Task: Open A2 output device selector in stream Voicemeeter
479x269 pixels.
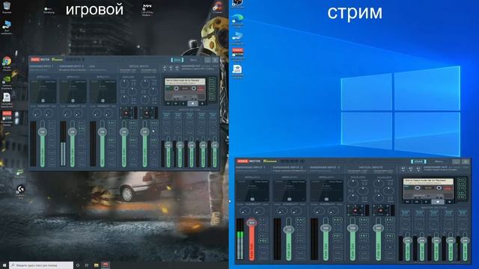Action: click(x=411, y=169)
